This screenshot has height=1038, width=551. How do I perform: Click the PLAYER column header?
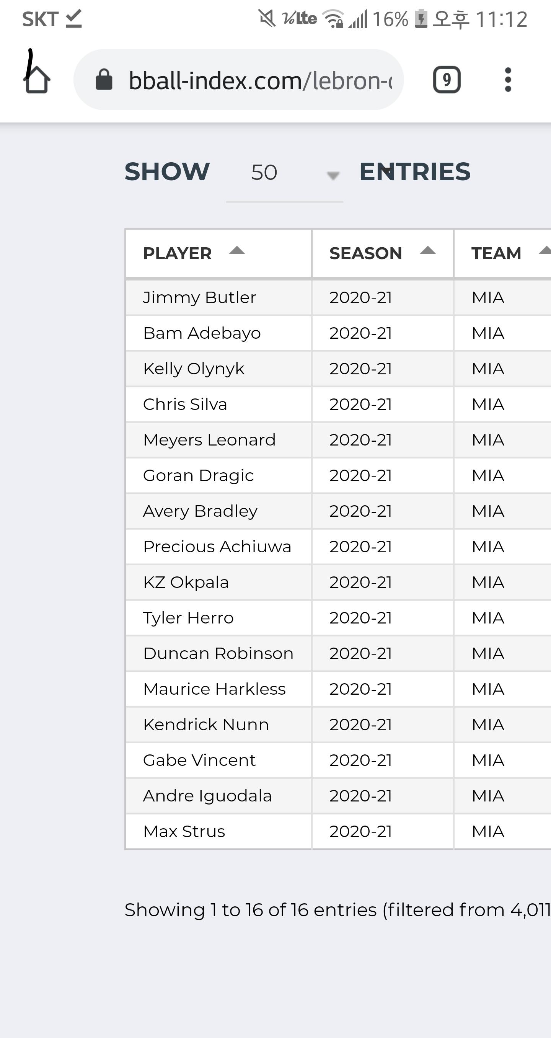click(177, 253)
